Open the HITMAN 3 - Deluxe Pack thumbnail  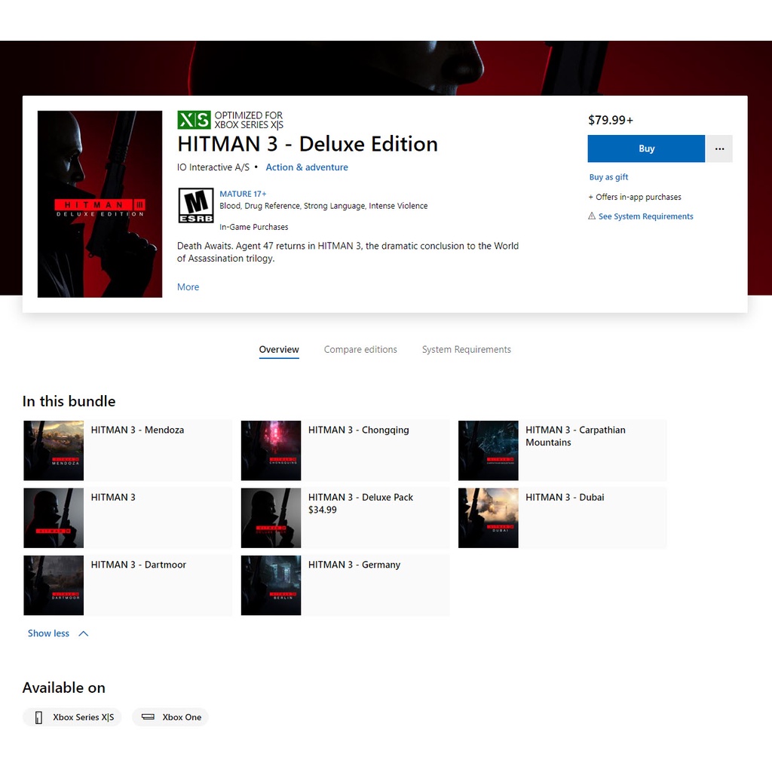271,518
